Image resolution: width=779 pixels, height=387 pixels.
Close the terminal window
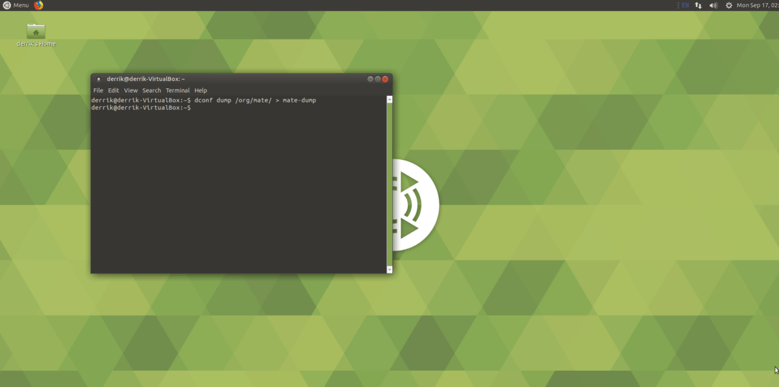385,79
